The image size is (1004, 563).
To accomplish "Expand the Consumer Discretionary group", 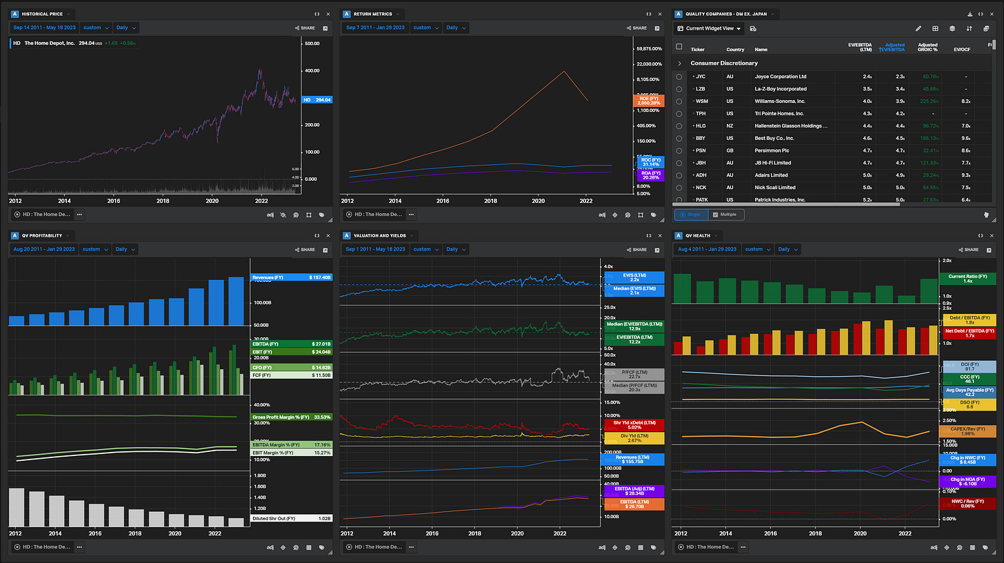I will pyautogui.click(x=680, y=63).
